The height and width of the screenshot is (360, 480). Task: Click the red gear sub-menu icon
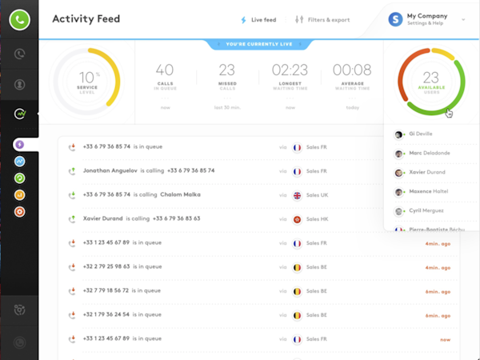tap(20, 211)
